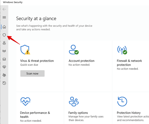Click the large shield with warning icon
This screenshot has width=149, height=124.
[x=25, y=50]
